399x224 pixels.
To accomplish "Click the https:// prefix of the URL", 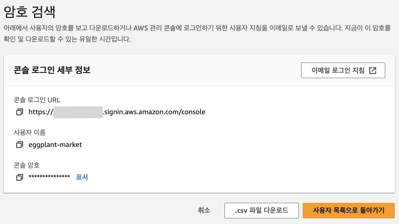I will click(x=41, y=112).
